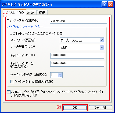
Task: Click the key index number field
Action: pos(54,75)
